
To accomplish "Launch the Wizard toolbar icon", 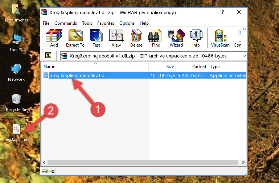I will [x=176, y=38].
